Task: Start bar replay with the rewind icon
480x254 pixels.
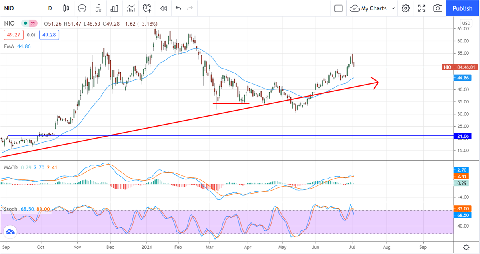Action: pyautogui.click(x=163, y=8)
